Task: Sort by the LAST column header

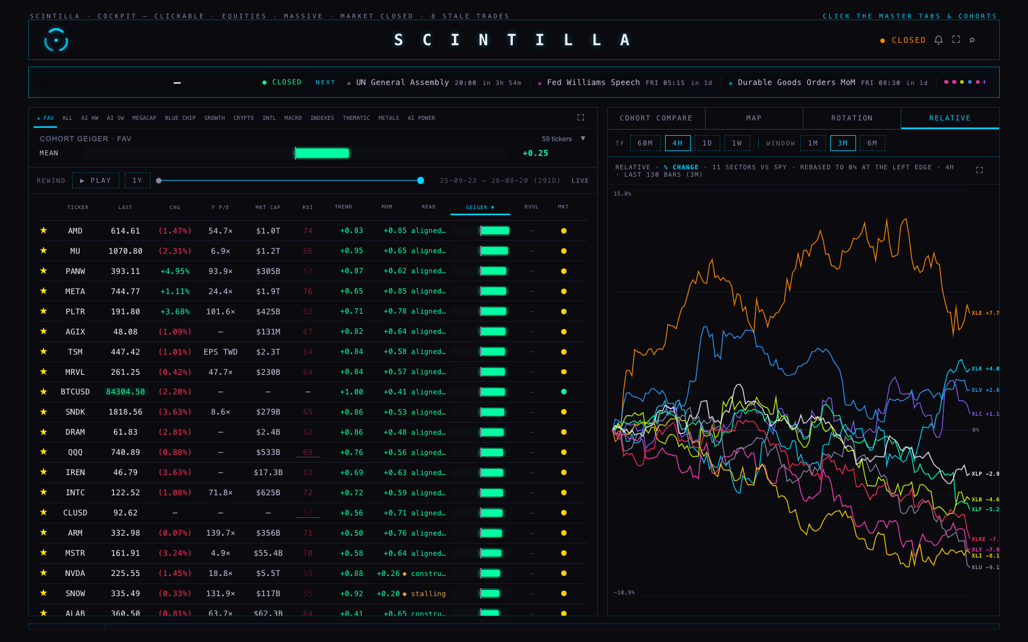Action: coord(125,207)
